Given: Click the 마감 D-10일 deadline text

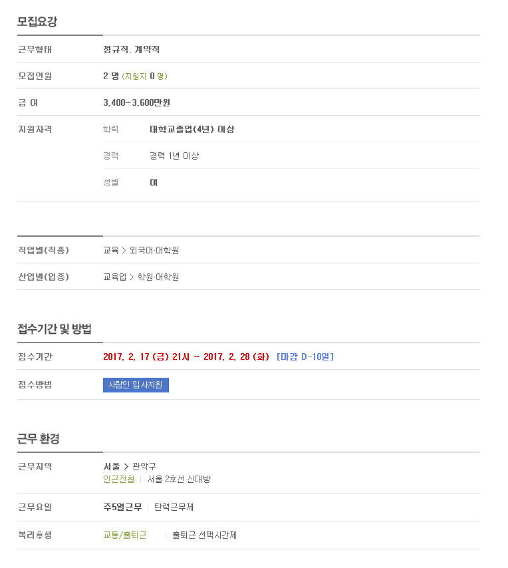Looking at the screenshot, I should pos(305,356).
